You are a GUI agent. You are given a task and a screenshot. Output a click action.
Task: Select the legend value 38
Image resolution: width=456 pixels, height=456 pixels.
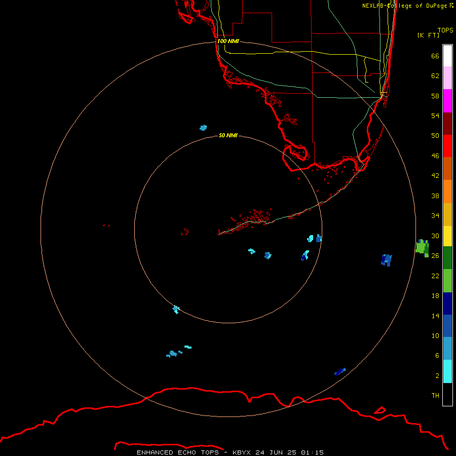435,196
